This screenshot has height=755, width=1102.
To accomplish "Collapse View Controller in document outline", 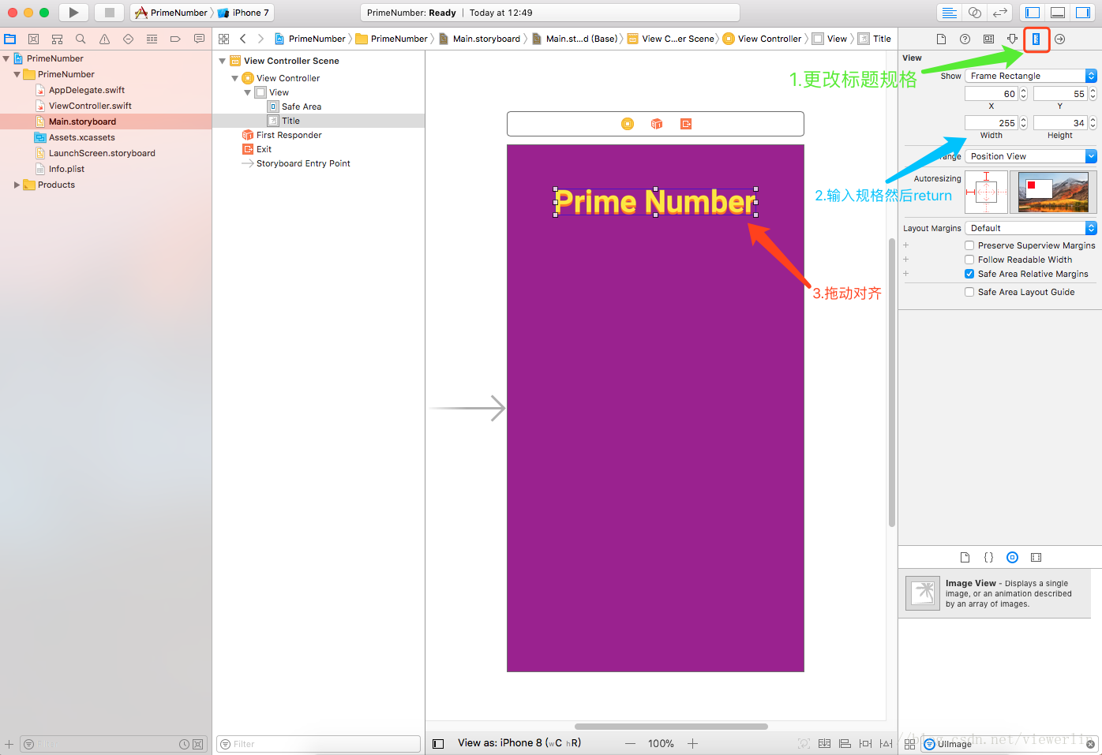I will (x=235, y=78).
